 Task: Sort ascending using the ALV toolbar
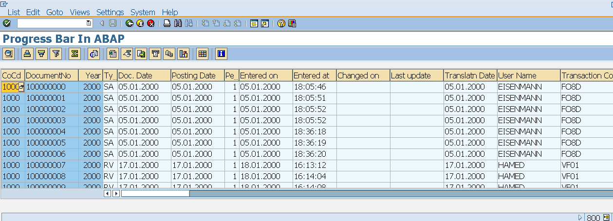tap(28, 54)
